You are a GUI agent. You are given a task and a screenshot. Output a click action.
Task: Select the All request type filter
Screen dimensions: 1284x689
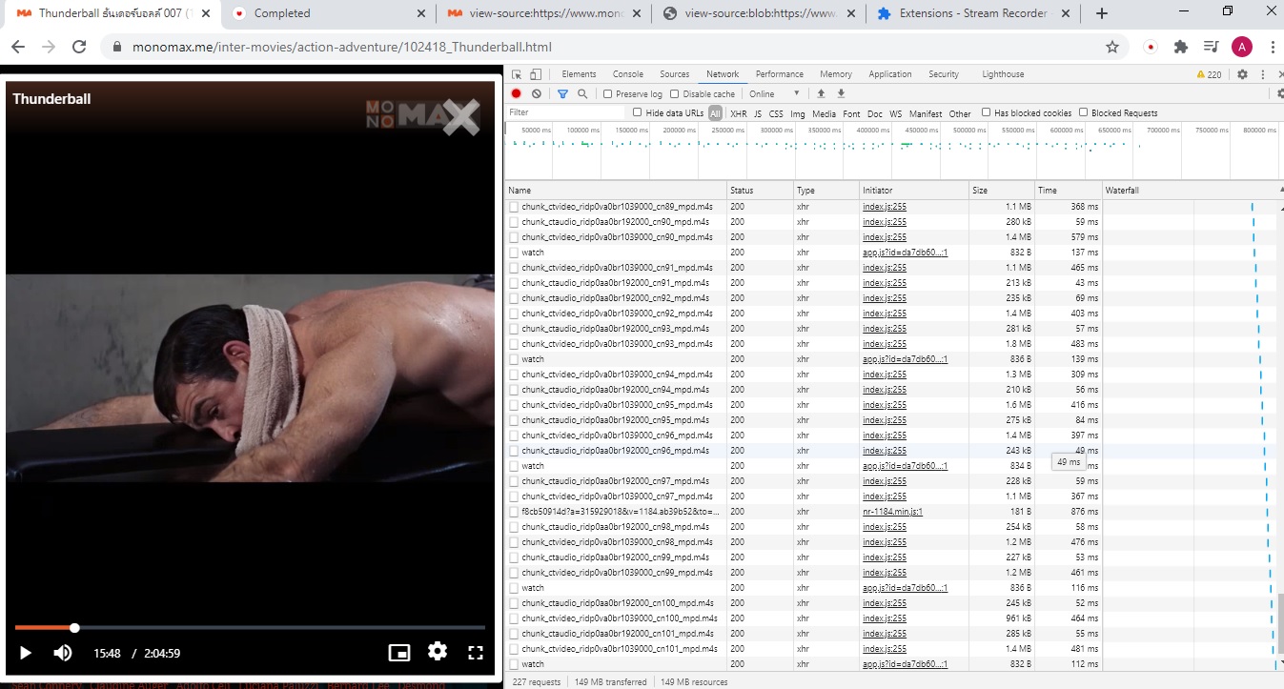[715, 113]
